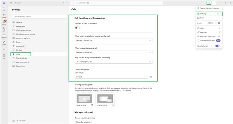This screenshot has height=124, width=233.
Task: Choose Cast in the dropdown menu
Action: tap(209, 18)
